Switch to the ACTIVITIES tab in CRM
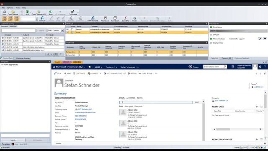This screenshot has height=151, width=268. tap(131, 98)
